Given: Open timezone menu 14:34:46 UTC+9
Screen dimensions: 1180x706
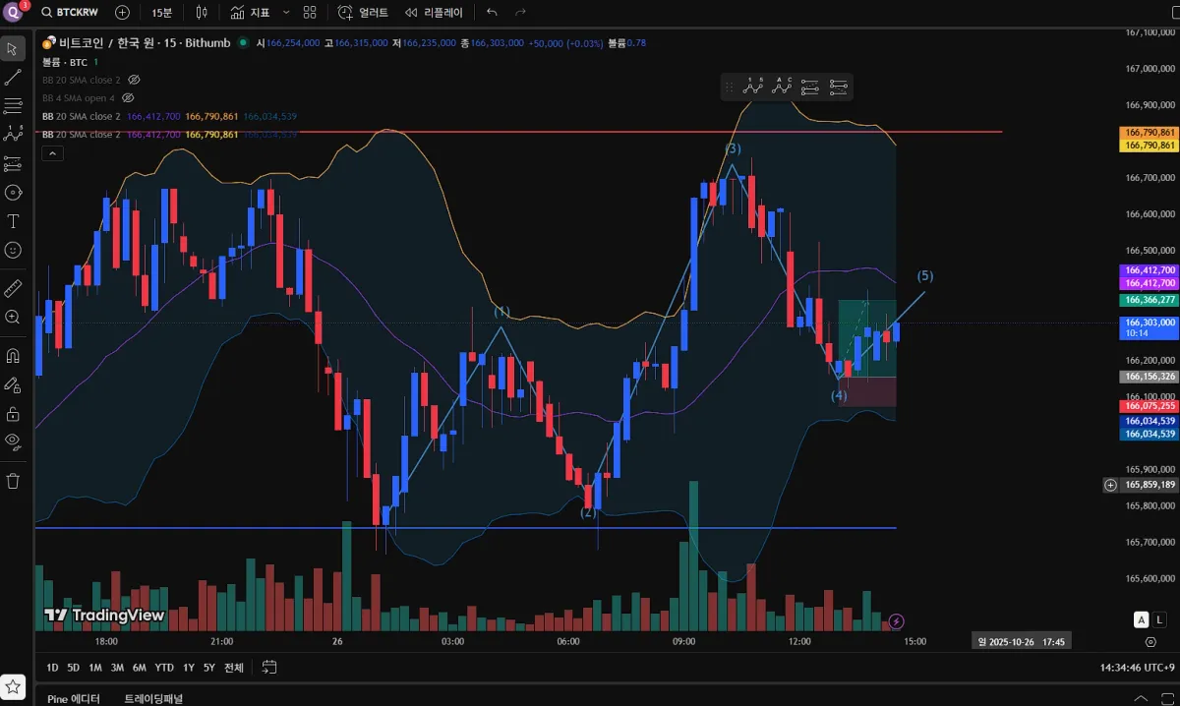Looking at the screenshot, I should click(1137, 668).
